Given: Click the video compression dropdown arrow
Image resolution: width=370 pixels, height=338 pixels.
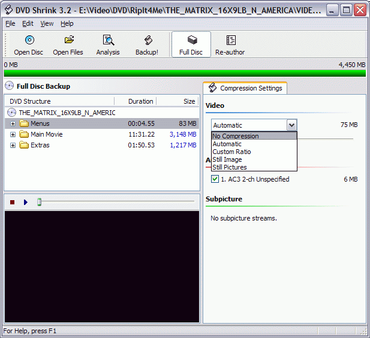Looking at the screenshot, I should 291,125.
